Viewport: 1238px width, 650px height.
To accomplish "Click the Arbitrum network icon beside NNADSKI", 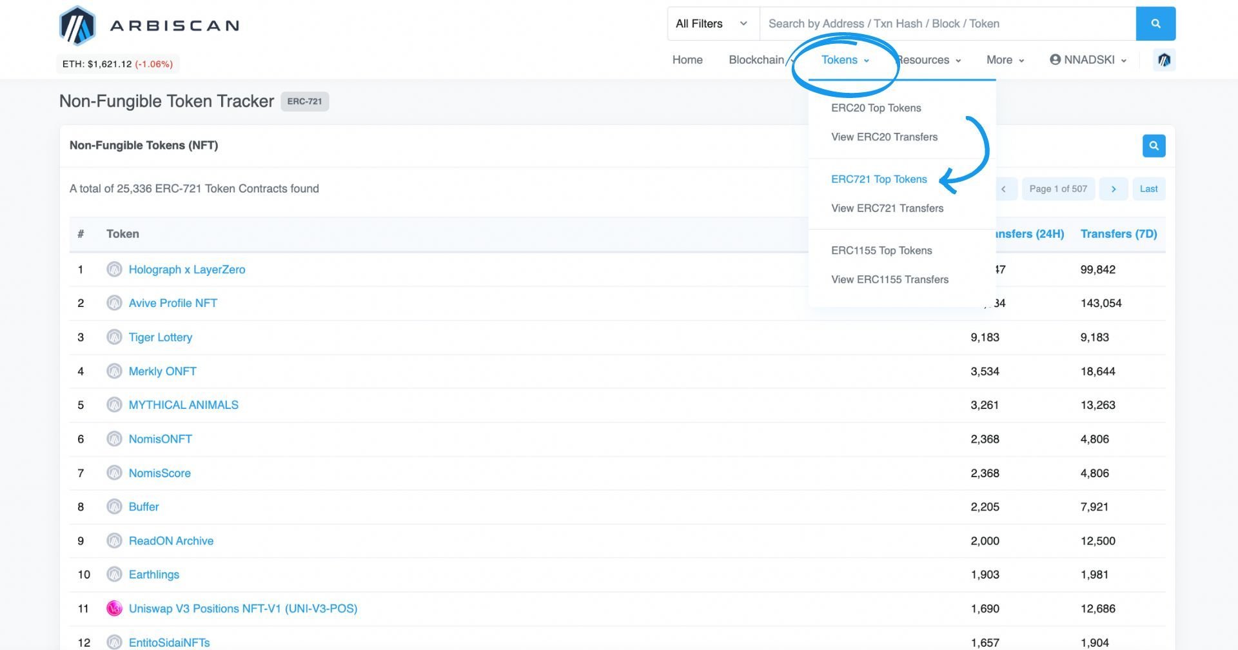I will click(x=1164, y=60).
